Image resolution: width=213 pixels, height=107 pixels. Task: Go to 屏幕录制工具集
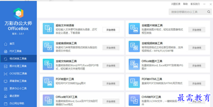[x=18, y=81]
